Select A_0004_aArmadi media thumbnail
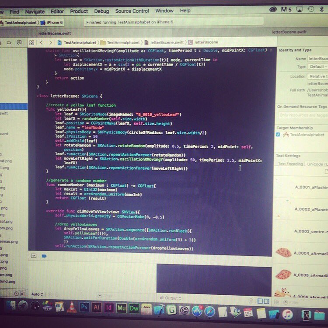This screenshot has height=328, width=328. [x=283, y=252]
